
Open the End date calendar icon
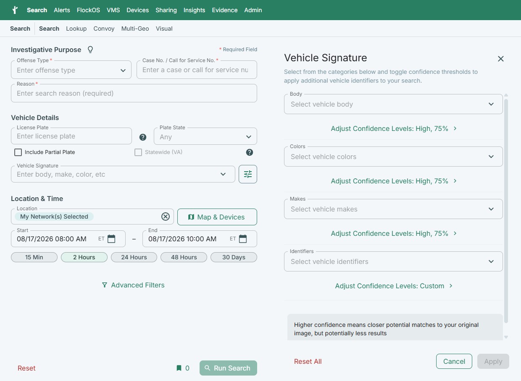click(243, 239)
